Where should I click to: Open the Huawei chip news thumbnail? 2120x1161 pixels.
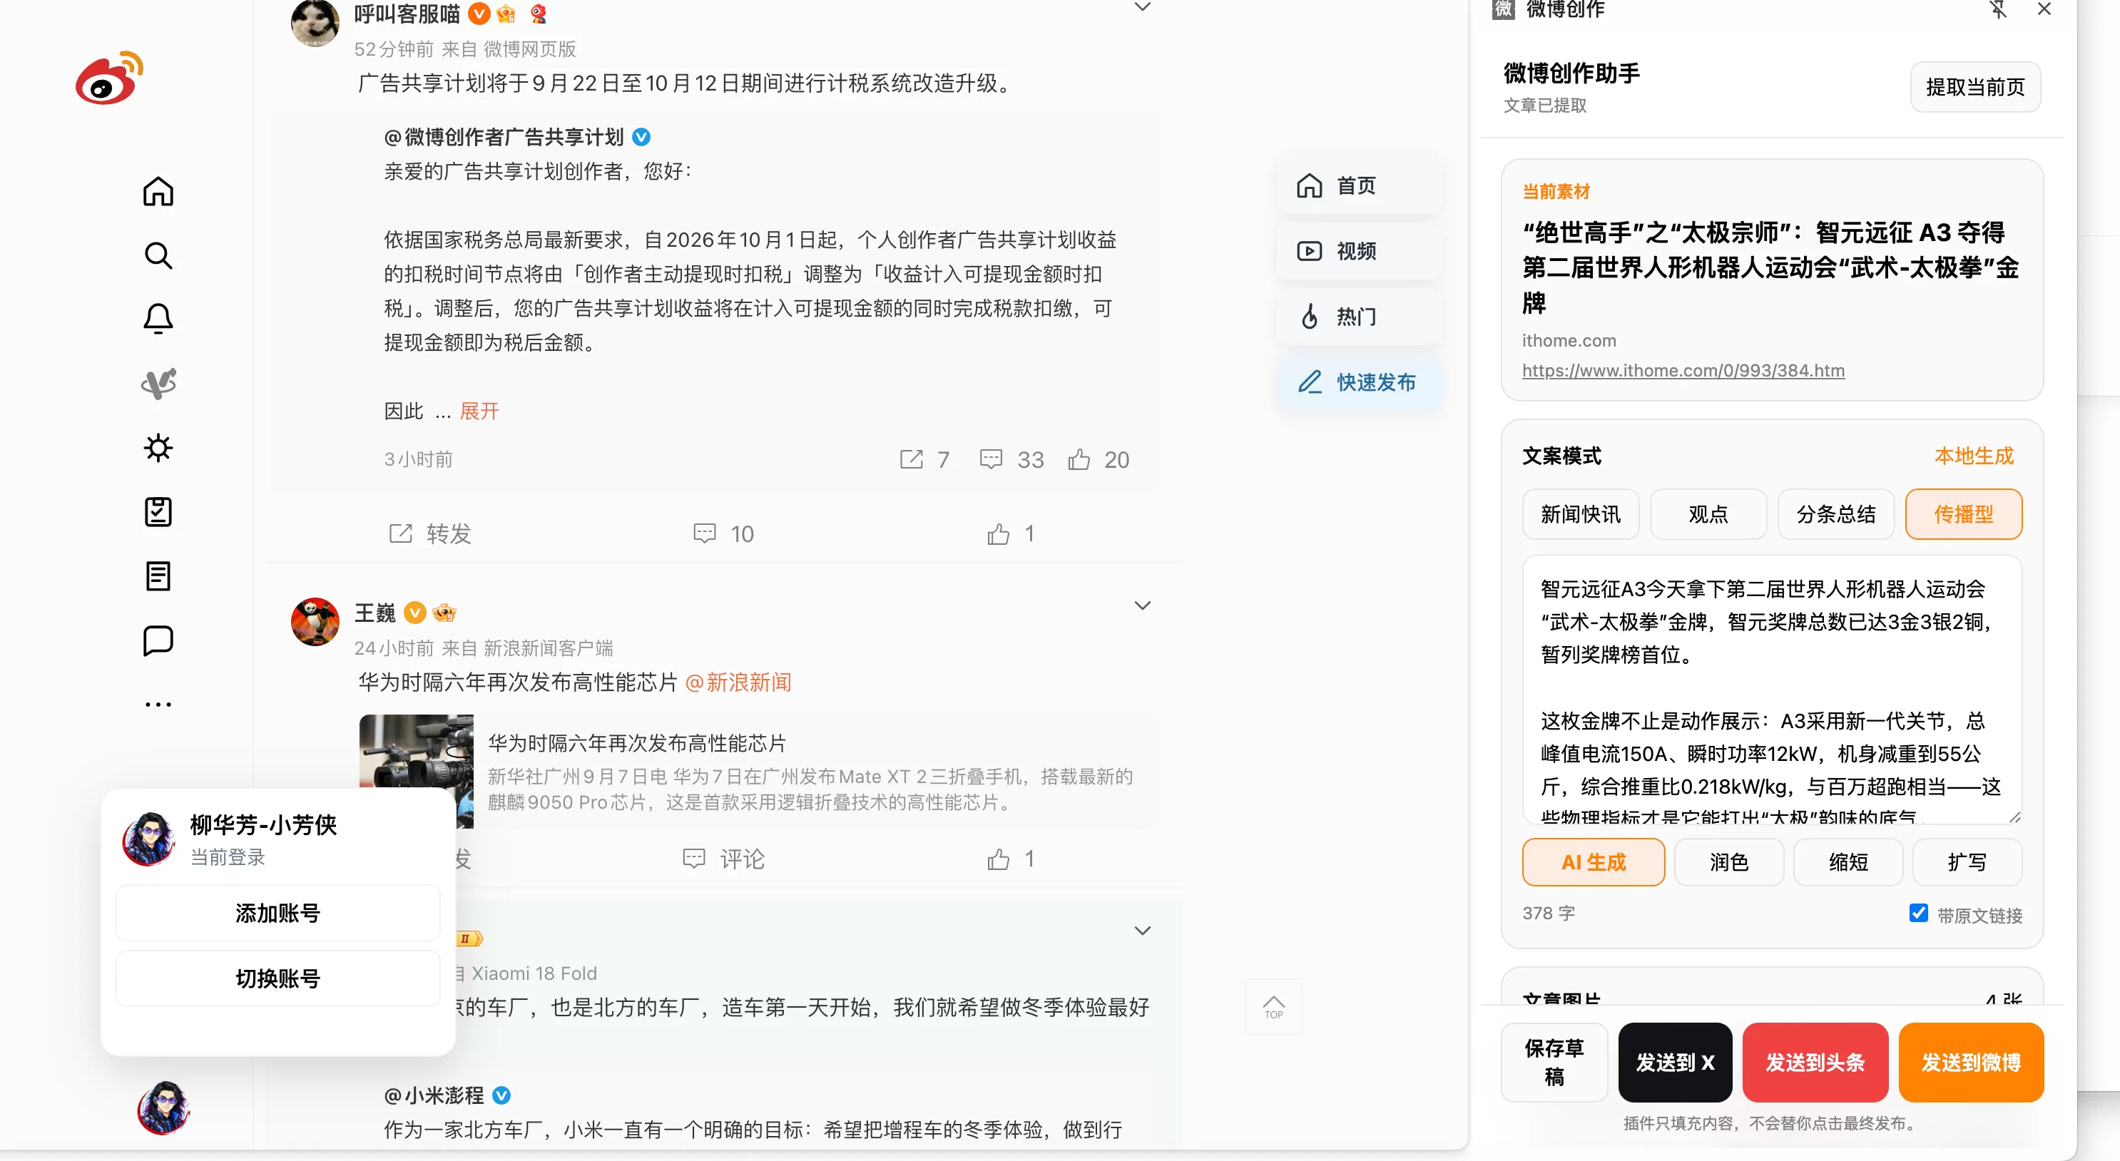417,771
